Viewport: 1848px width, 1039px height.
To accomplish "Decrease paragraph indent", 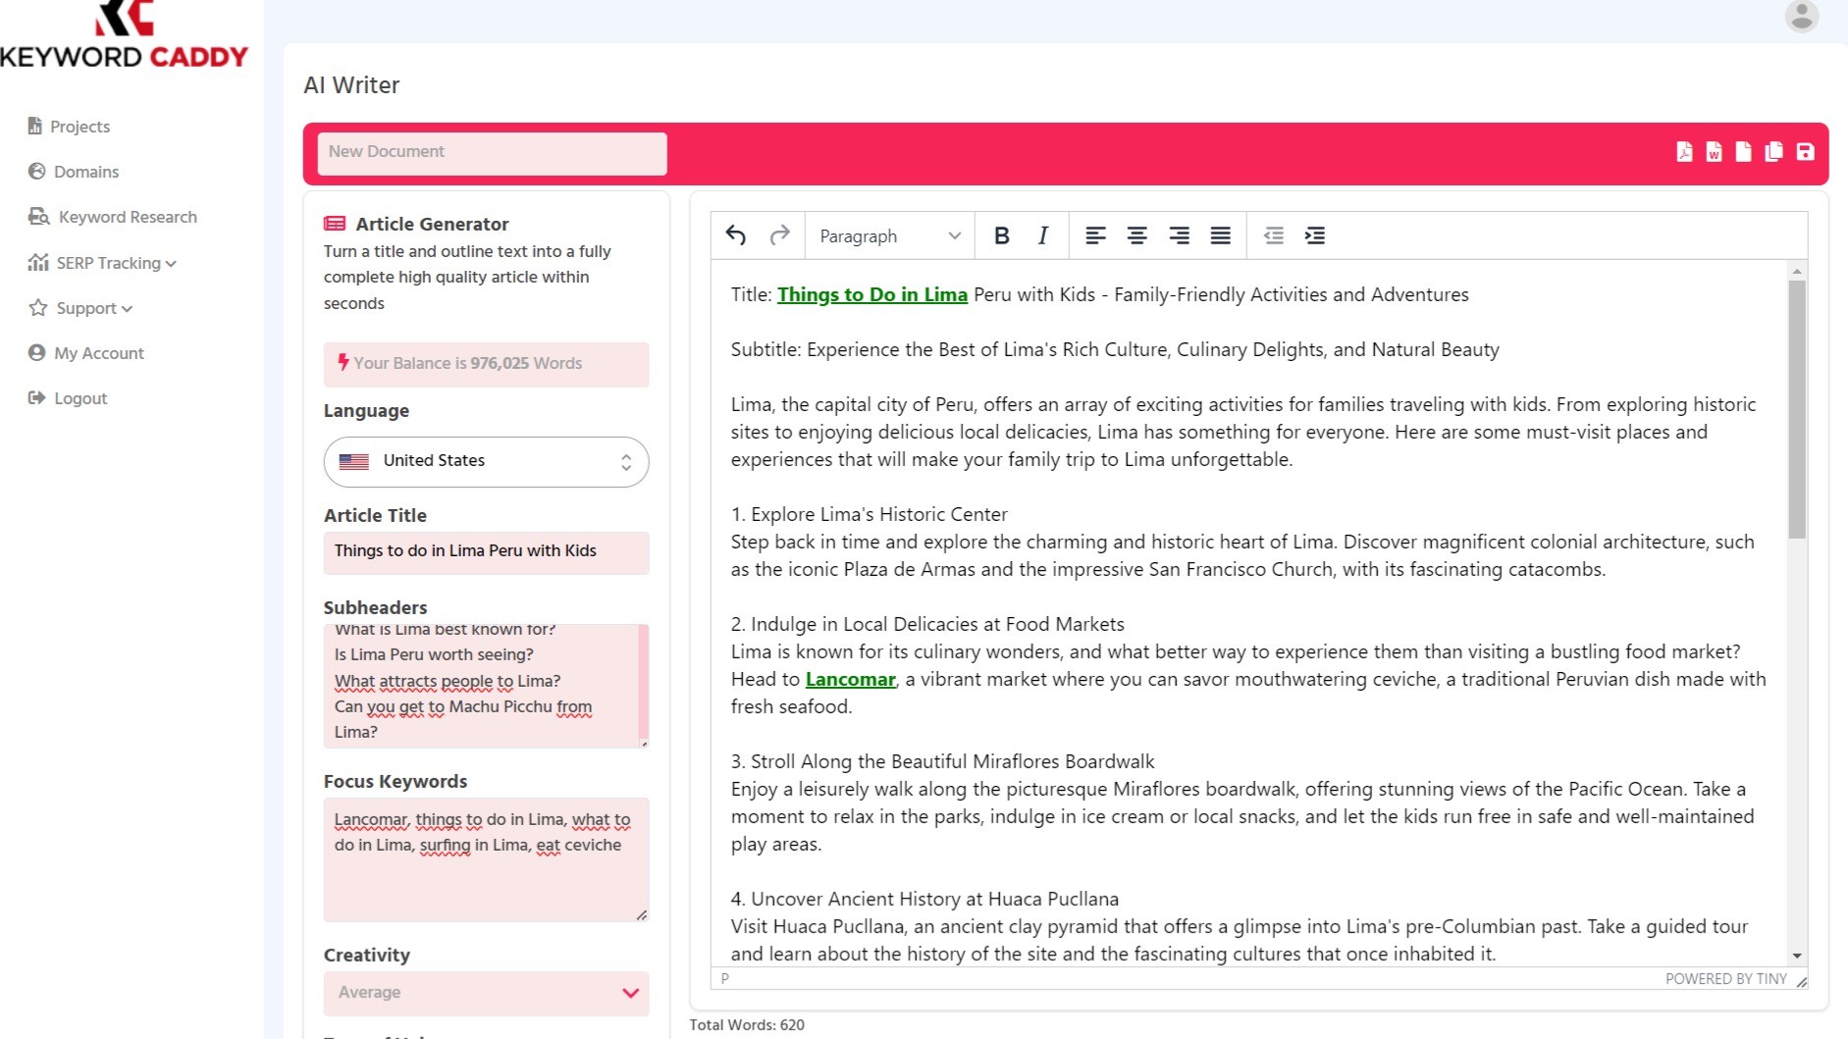I will click(1273, 235).
